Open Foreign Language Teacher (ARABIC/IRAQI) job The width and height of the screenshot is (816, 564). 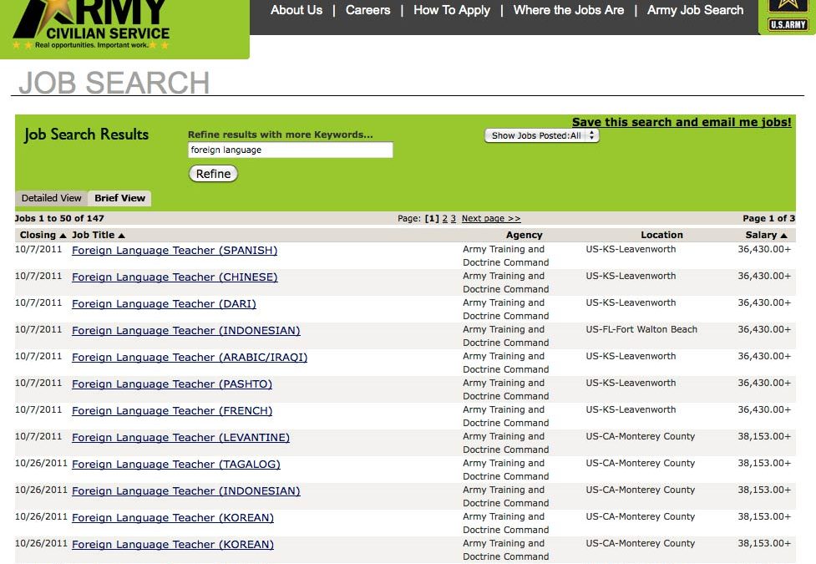[190, 358]
